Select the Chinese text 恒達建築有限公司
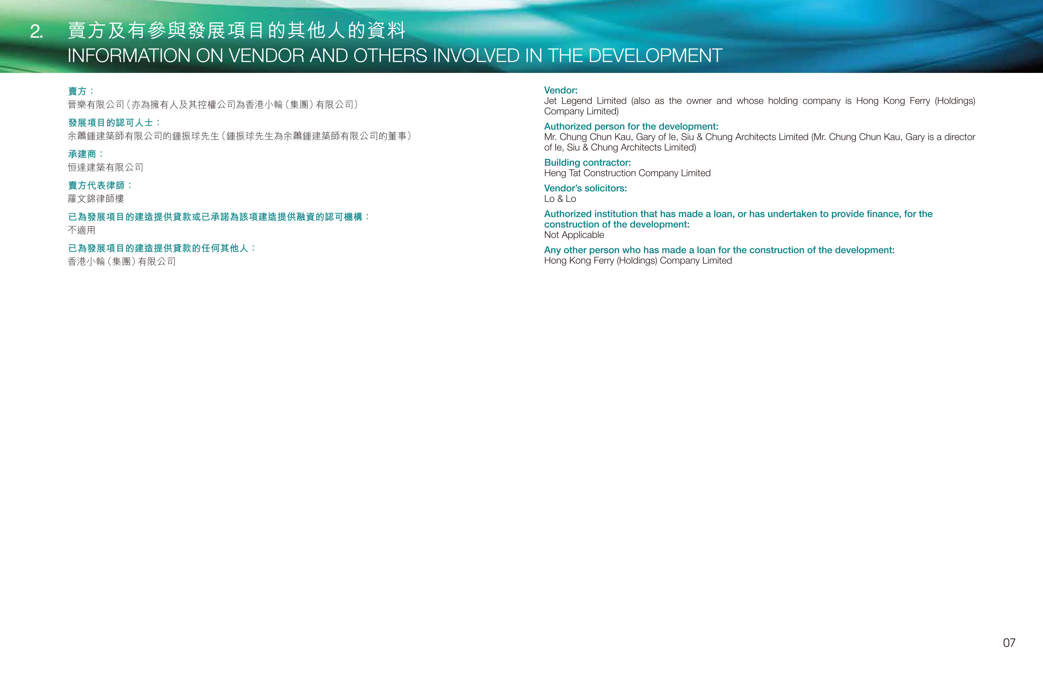The height and width of the screenshot is (674, 1043). [x=105, y=167]
